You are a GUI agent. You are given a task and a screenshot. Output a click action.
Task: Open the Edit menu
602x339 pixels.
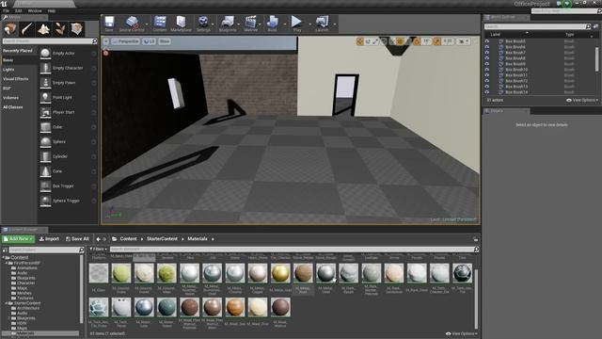click(18, 10)
